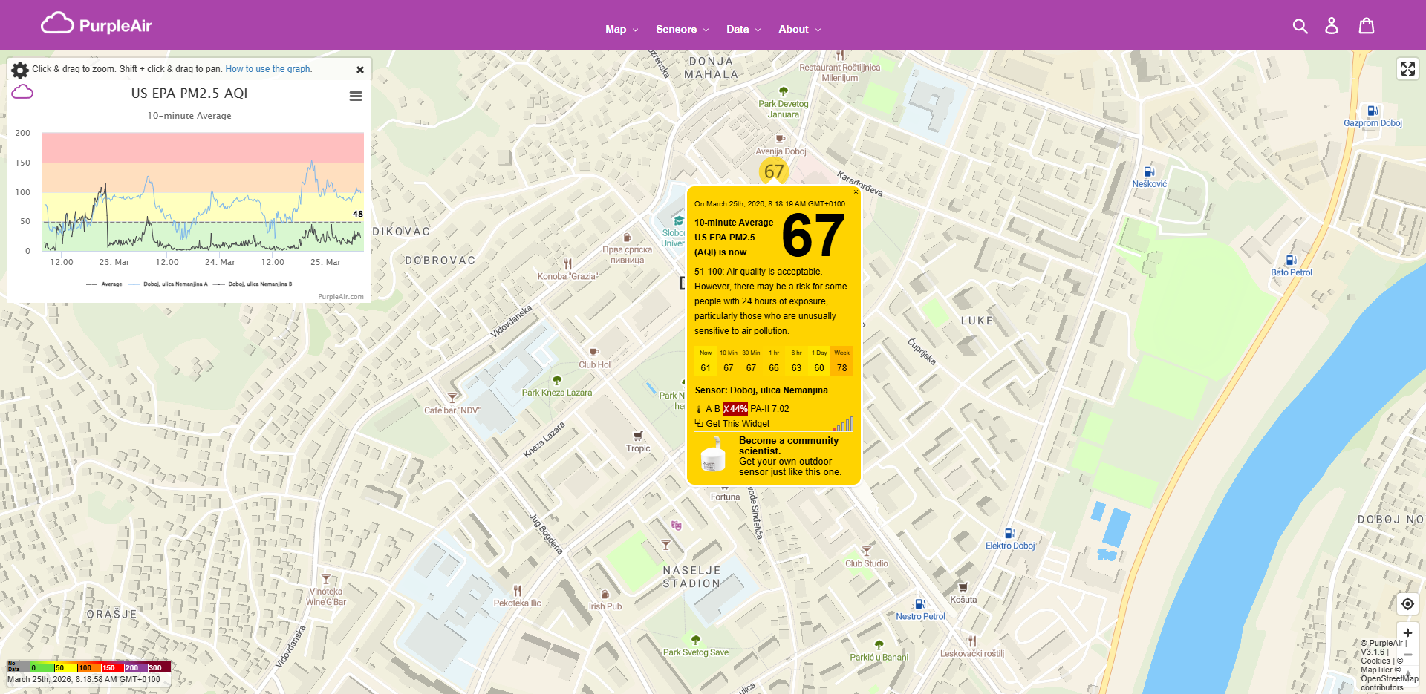Open the chart hamburger export menu
Screen dimensions: 1426x694
point(356,96)
